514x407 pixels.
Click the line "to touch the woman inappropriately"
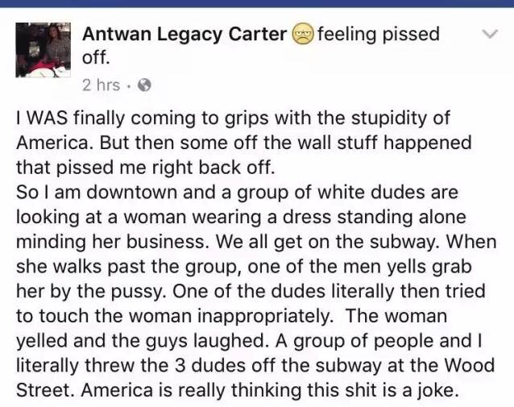tap(231, 316)
